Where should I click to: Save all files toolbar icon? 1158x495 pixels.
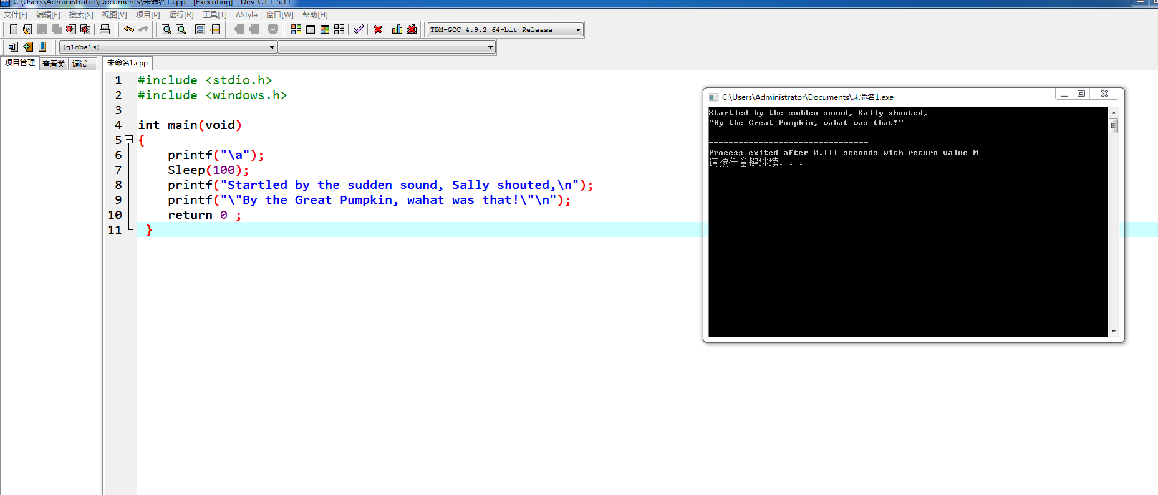pos(57,29)
